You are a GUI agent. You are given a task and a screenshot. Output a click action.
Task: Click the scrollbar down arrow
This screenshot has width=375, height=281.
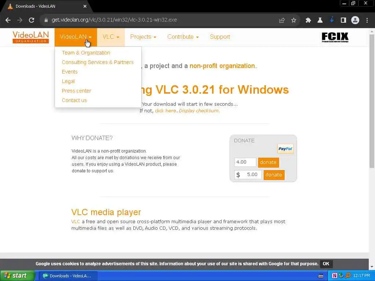(372, 267)
